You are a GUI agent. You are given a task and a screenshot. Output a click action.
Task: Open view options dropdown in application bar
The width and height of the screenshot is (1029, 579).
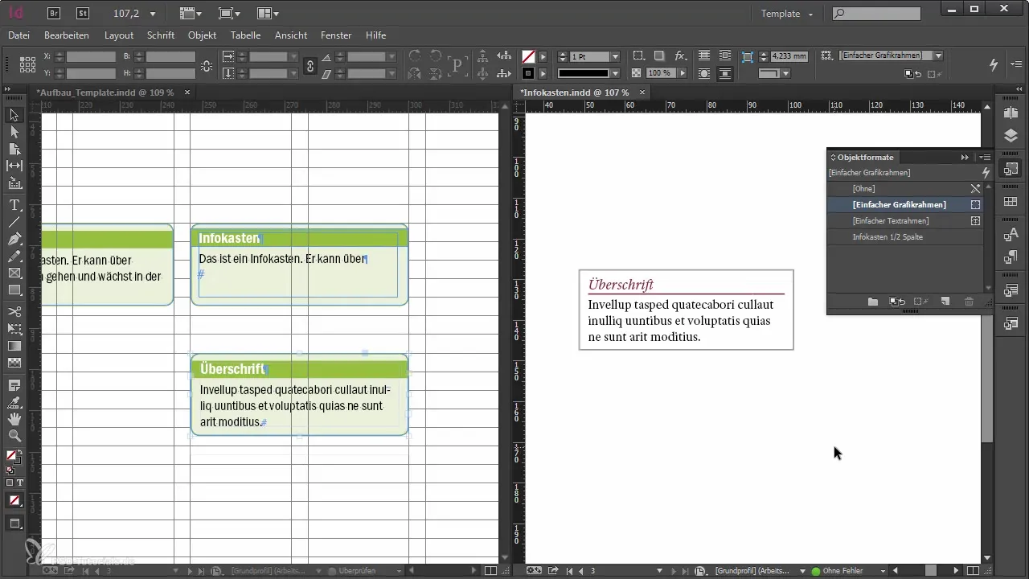tap(190, 14)
